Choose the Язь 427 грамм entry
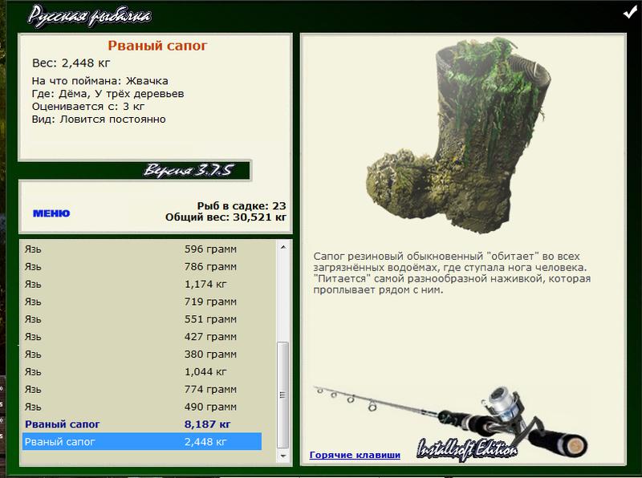 point(142,337)
